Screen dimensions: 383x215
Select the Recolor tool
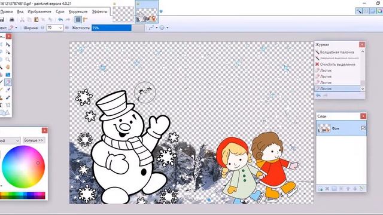pyautogui.click(x=8, y=97)
